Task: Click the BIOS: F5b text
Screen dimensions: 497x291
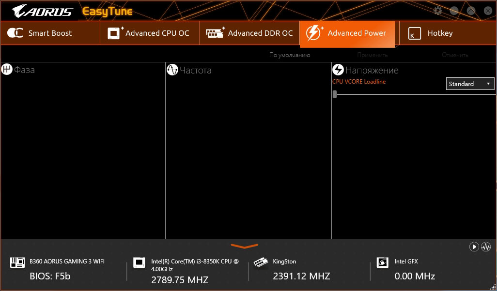Action: coord(50,276)
